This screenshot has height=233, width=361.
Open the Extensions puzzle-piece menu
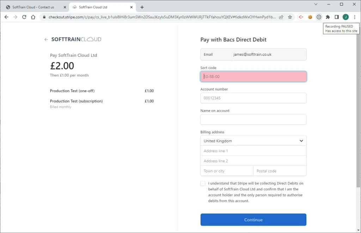(x=328, y=17)
